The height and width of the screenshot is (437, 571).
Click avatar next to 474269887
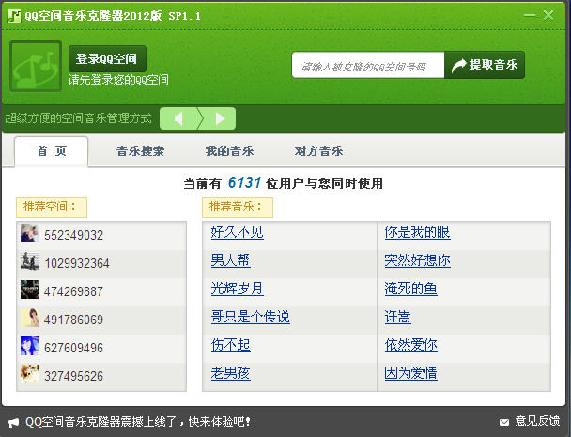29,291
